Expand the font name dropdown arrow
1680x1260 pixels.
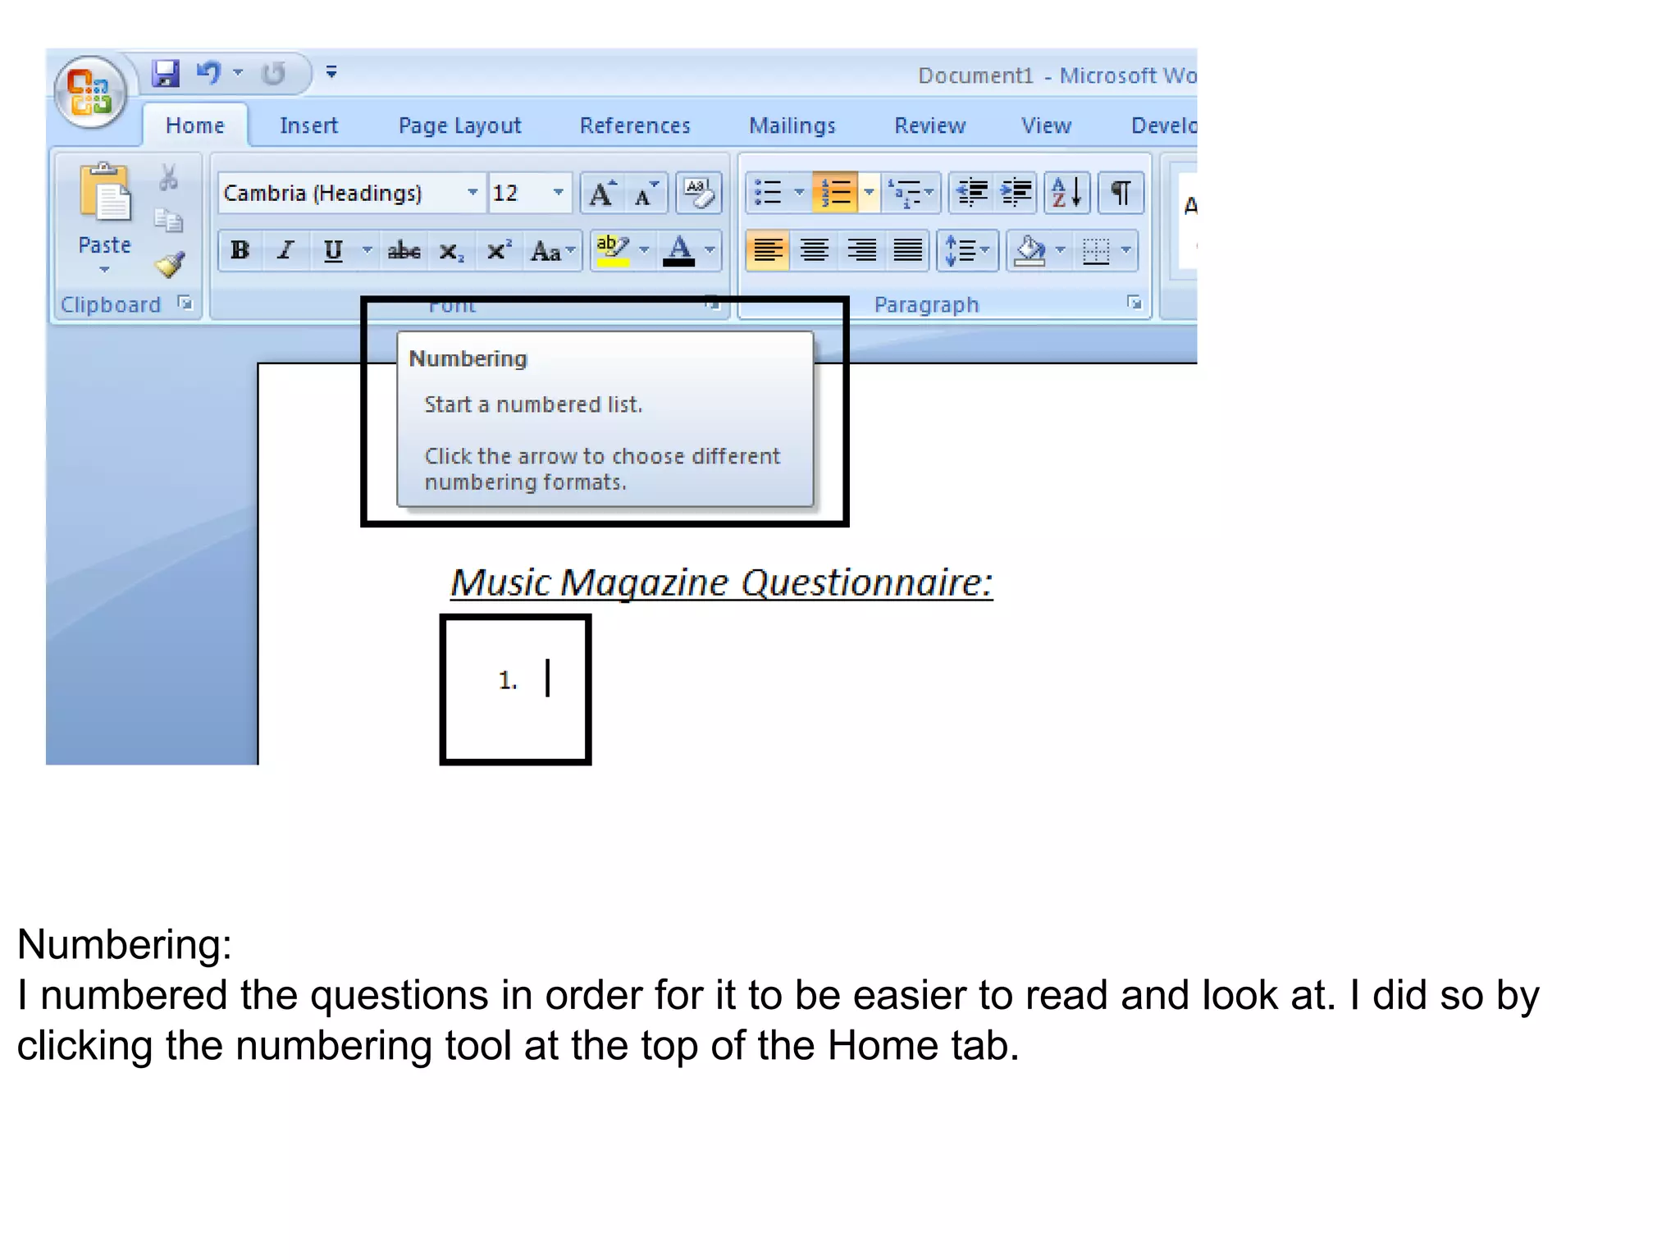pyautogui.click(x=472, y=193)
